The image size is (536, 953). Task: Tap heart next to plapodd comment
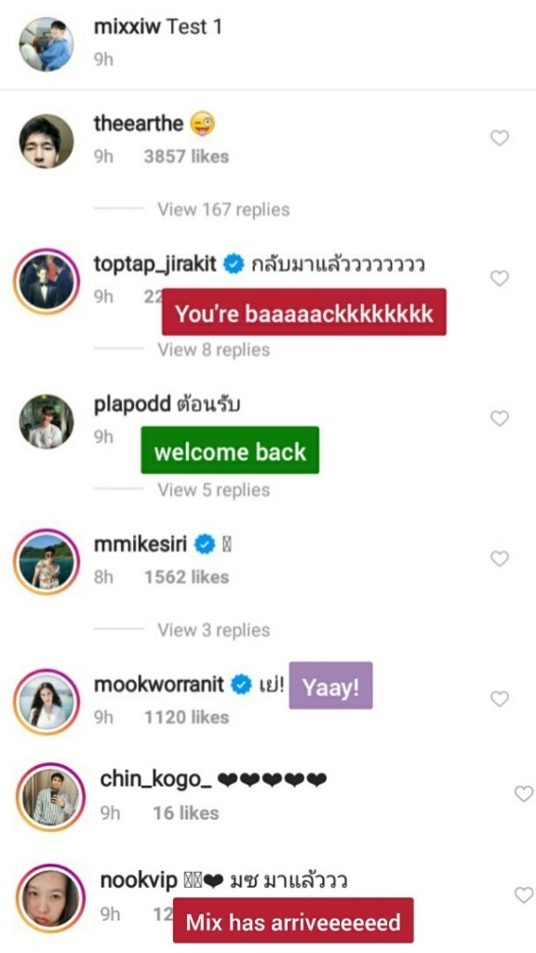(x=499, y=418)
